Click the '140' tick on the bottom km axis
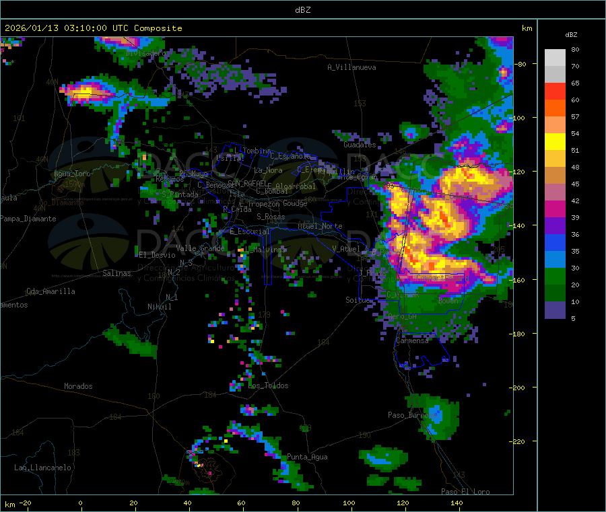The height and width of the screenshot is (512, 606). point(457,503)
